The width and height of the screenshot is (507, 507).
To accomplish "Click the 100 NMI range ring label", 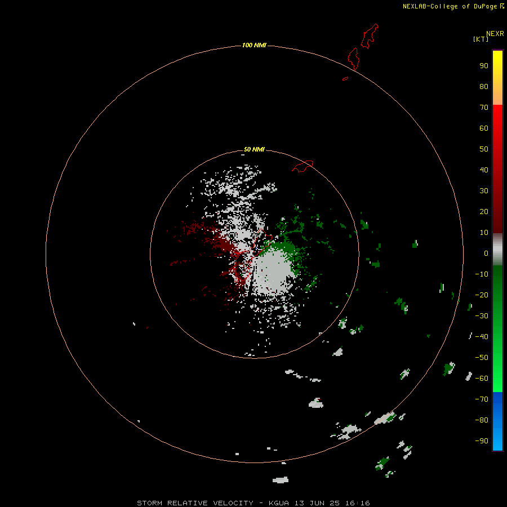I will coord(254,45).
